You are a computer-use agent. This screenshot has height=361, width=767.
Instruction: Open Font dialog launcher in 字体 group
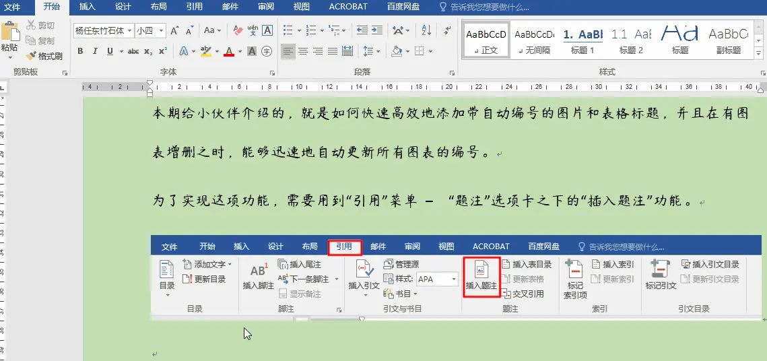click(x=273, y=73)
